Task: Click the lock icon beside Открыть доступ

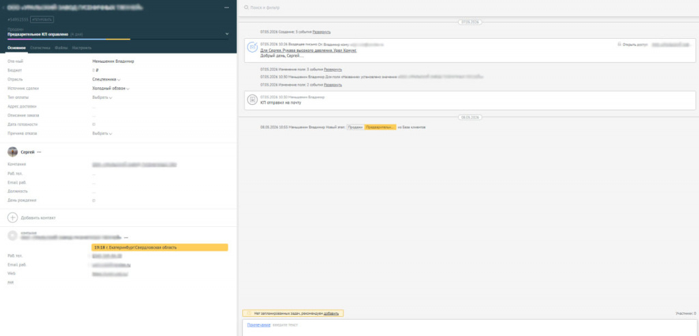Action: [x=619, y=44]
